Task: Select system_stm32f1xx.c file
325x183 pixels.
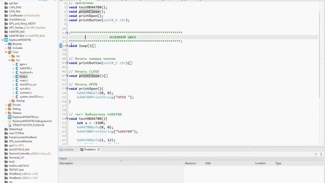Action: [x=31, y=97]
